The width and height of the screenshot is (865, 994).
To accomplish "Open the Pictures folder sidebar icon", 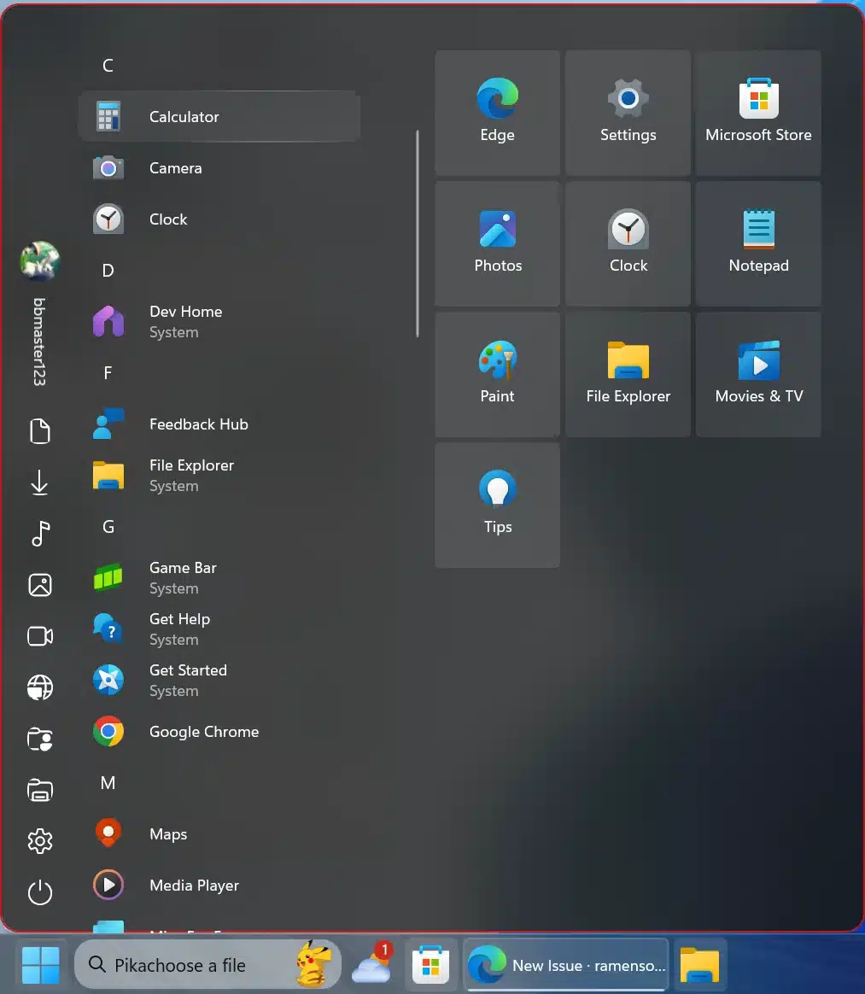I will 40,585.
